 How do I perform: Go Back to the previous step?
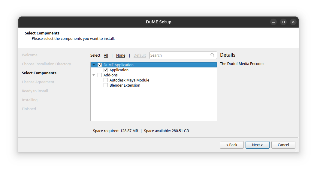click(x=231, y=145)
